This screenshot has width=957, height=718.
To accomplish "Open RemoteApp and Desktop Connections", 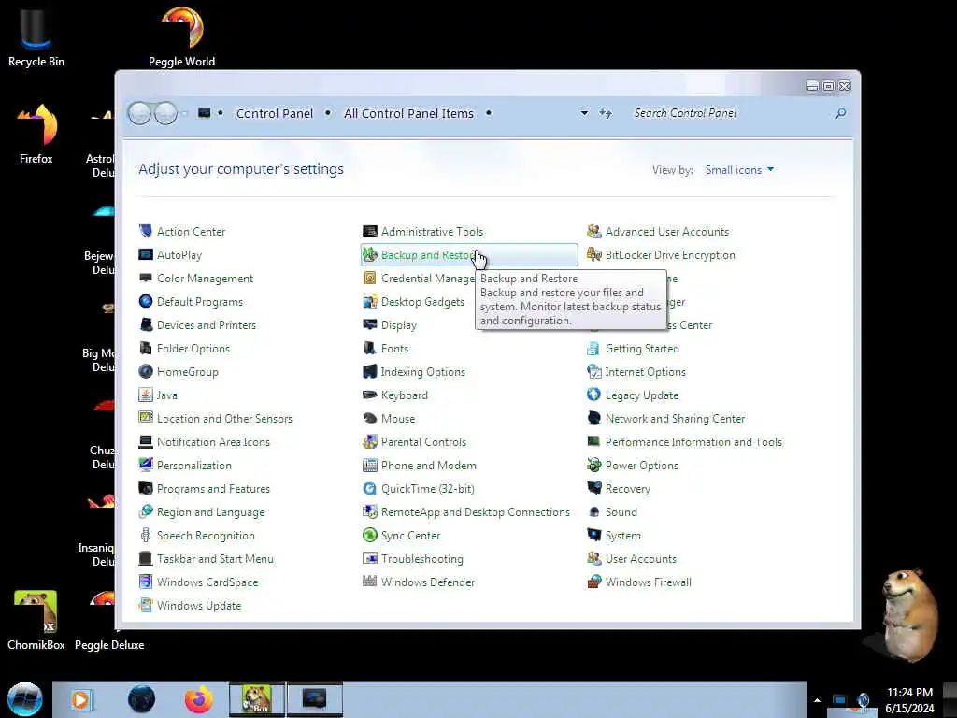I will 475,511.
